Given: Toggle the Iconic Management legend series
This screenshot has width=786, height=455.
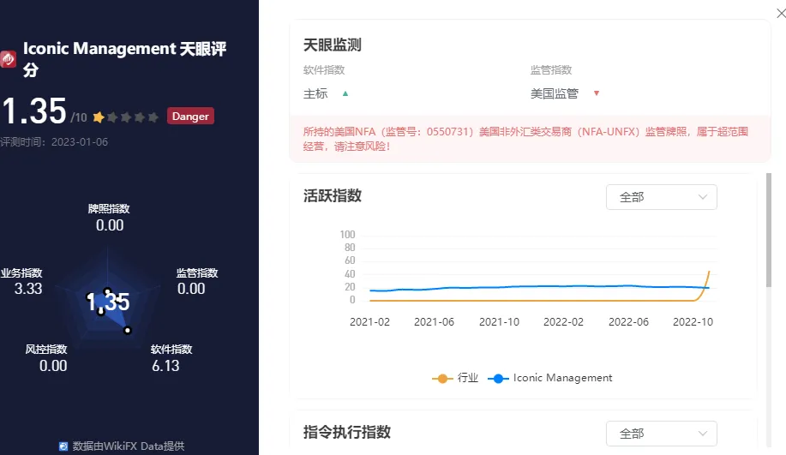Looking at the screenshot, I should click(550, 378).
